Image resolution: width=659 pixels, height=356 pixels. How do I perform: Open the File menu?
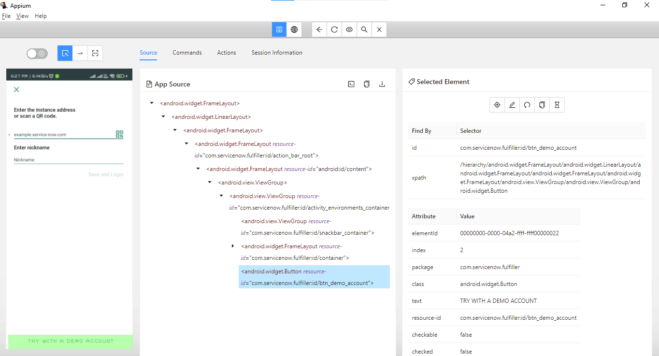pyautogui.click(x=6, y=16)
